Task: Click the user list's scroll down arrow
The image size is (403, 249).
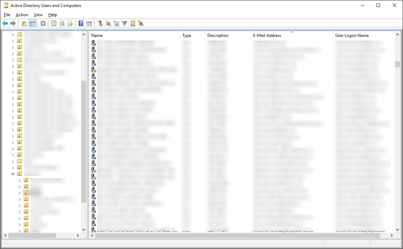Action: 398,230
